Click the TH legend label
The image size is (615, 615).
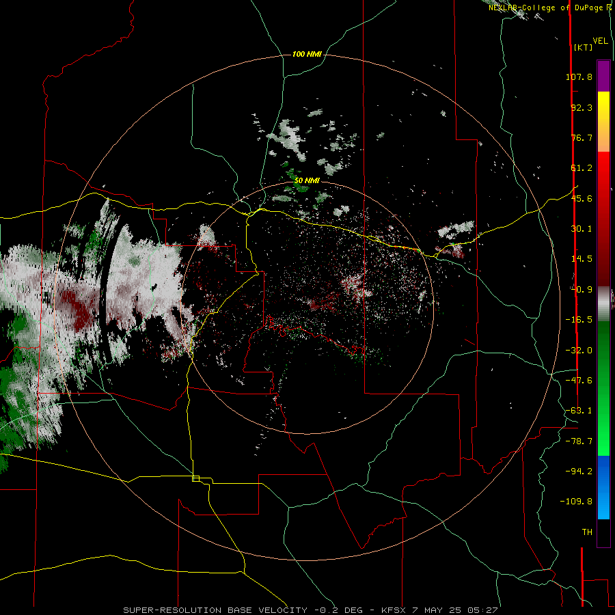(587, 532)
